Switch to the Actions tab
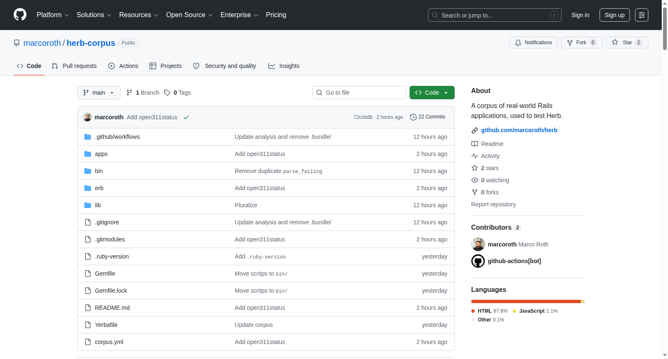668x359 pixels. pos(123,66)
